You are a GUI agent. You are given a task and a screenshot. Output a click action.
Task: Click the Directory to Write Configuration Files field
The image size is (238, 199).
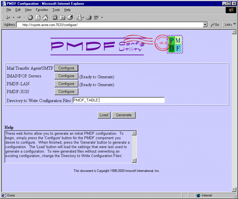tap(118, 100)
